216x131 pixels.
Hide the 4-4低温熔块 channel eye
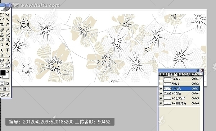point(161,103)
